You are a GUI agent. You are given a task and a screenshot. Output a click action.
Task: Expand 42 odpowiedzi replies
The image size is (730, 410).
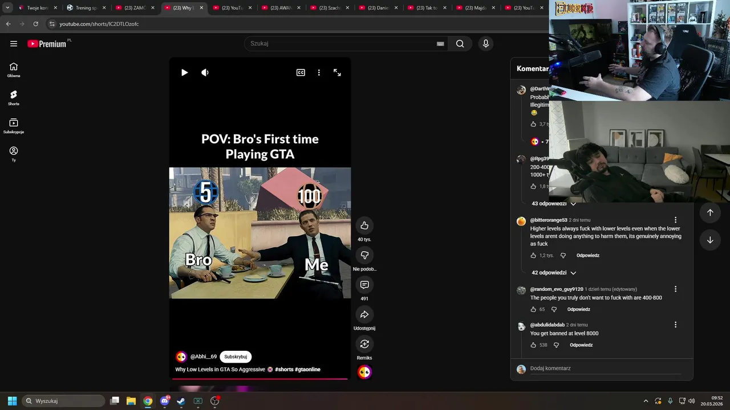[554, 273]
